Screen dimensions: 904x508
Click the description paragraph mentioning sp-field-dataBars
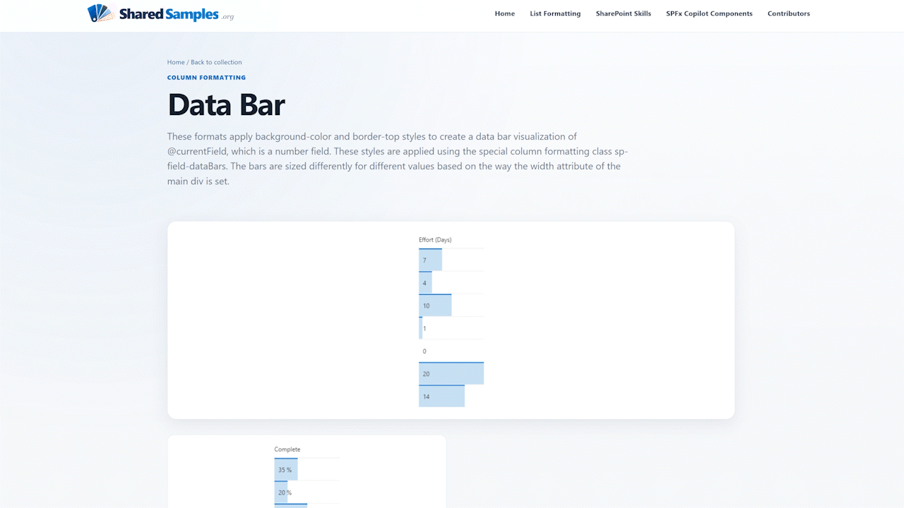(398, 159)
